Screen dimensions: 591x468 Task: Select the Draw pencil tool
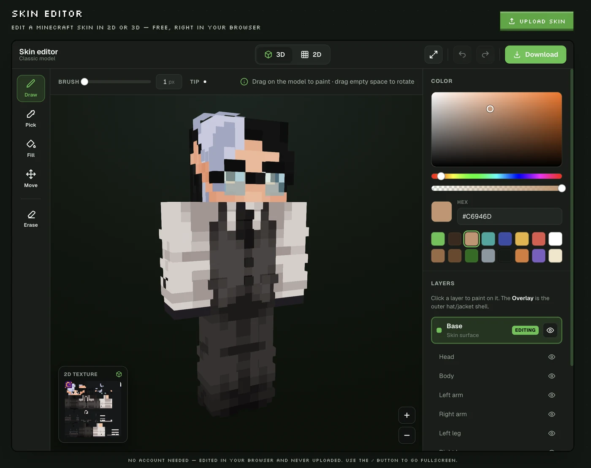click(31, 88)
